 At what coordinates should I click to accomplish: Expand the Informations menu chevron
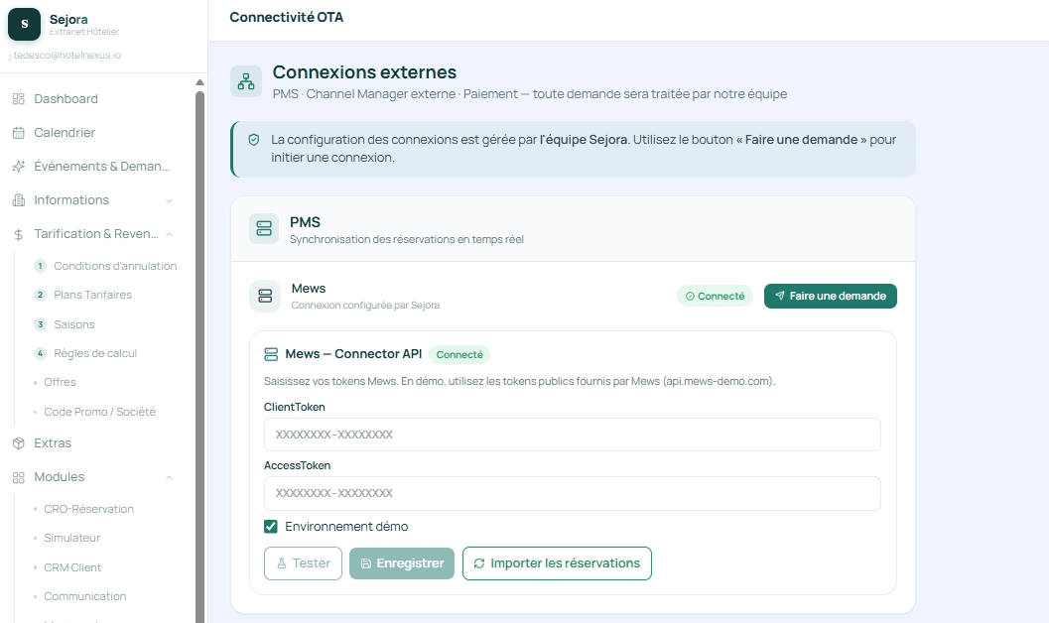click(x=170, y=200)
